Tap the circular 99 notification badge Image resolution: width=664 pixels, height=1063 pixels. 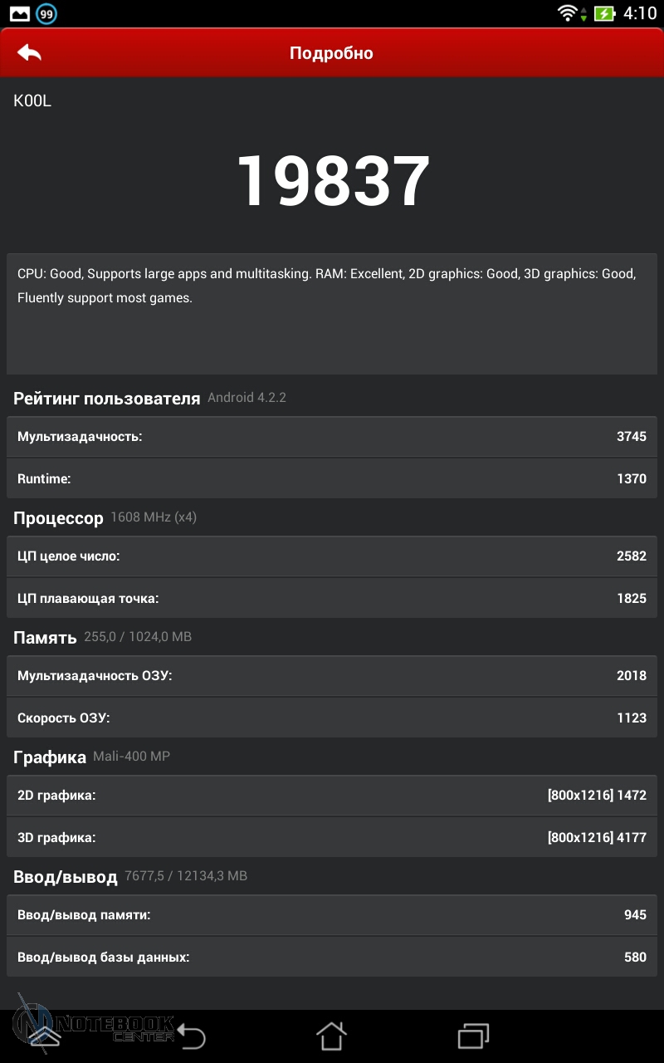(x=46, y=13)
